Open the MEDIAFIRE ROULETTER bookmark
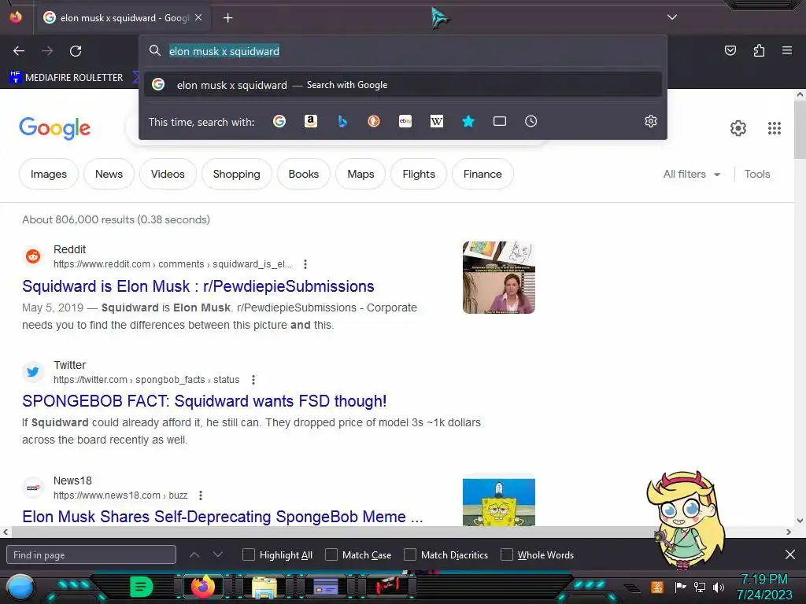The width and height of the screenshot is (806, 604). (x=66, y=78)
